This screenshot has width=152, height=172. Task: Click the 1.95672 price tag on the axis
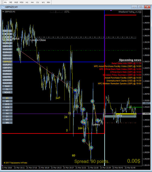tap(146, 103)
